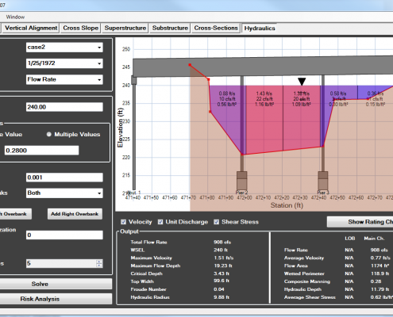Image resolution: width=393 pixels, height=317 pixels.
Task: Select the Pier 2 footing block
Action: click(242, 181)
